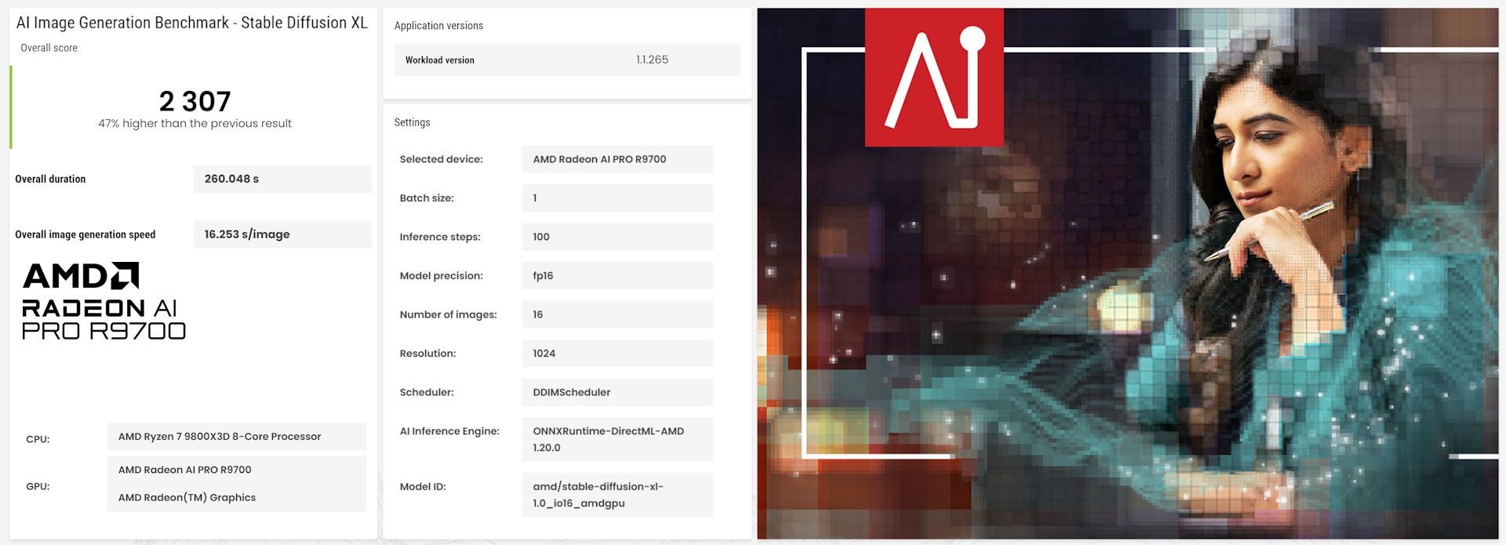This screenshot has width=1506, height=545.
Task: Click the Resolution: label
Action: [x=427, y=354]
